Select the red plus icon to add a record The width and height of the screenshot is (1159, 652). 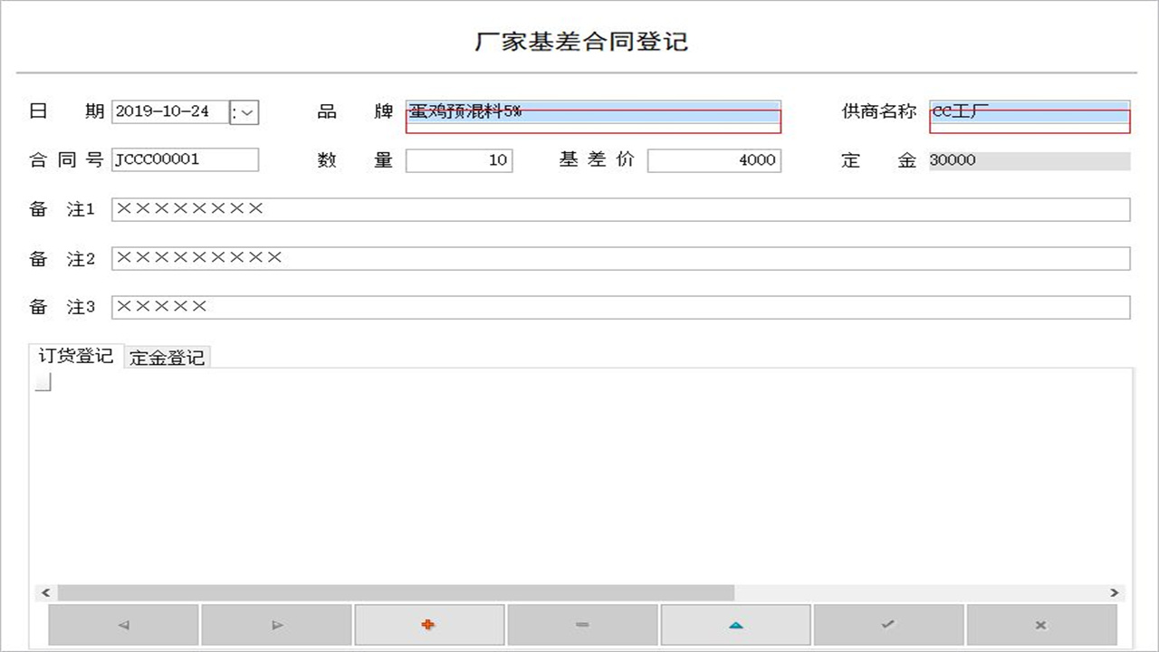point(429,624)
